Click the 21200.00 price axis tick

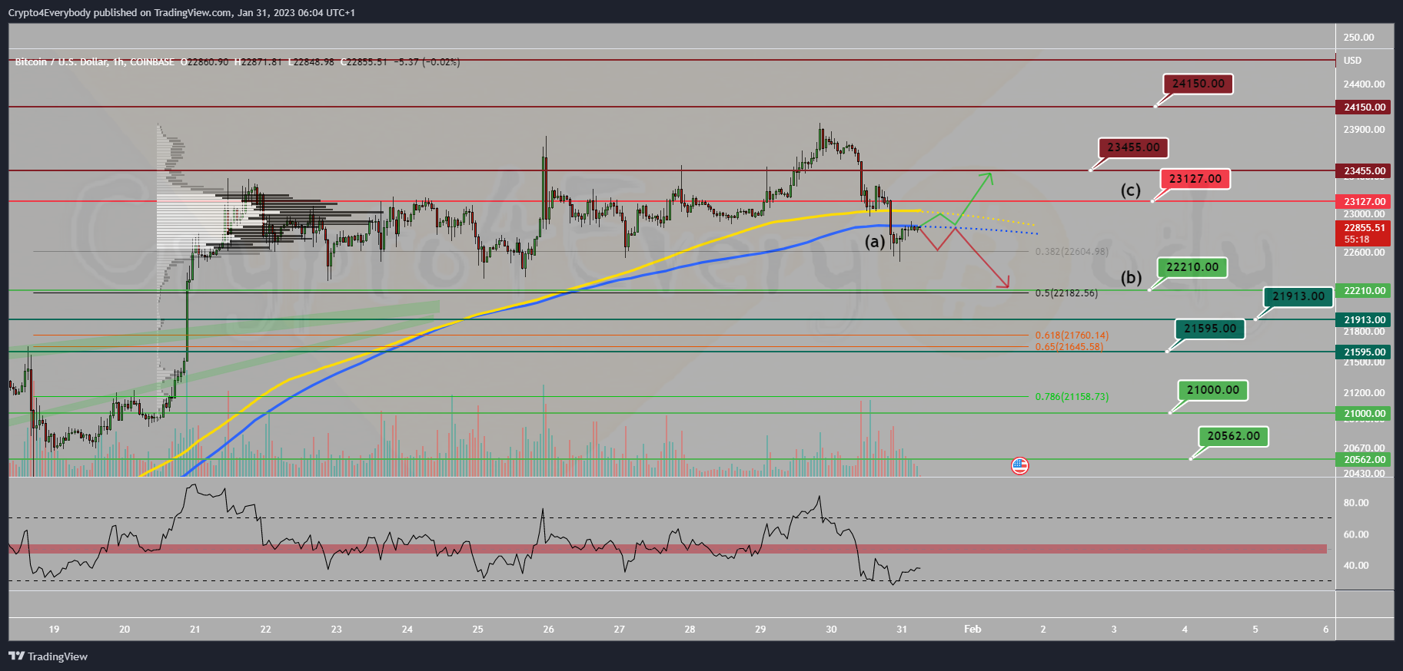click(1364, 393)
